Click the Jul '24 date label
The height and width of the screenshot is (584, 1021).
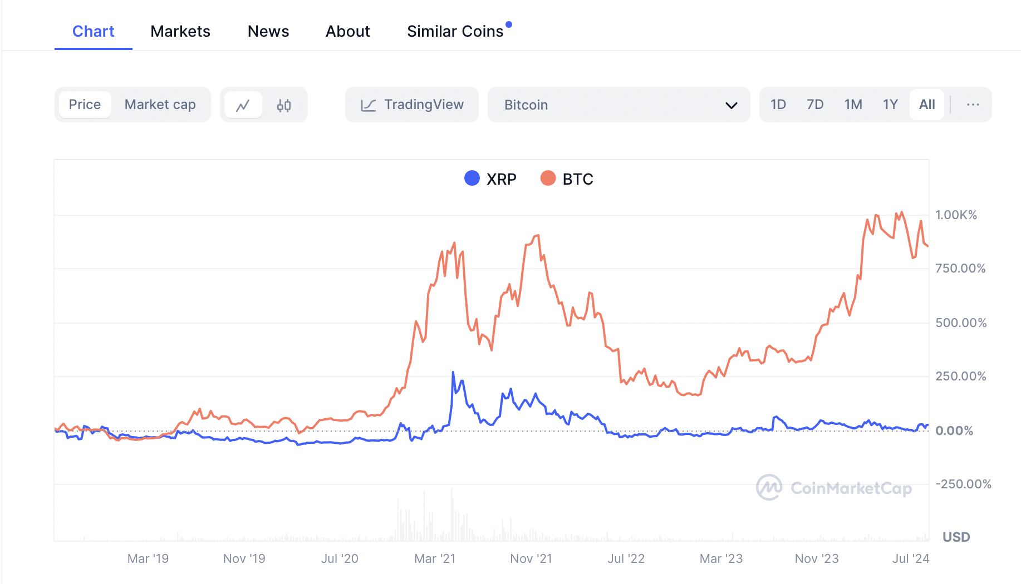911,558
